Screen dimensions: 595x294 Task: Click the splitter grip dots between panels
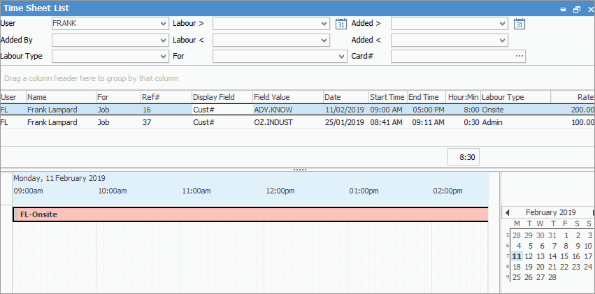[300, 170]
